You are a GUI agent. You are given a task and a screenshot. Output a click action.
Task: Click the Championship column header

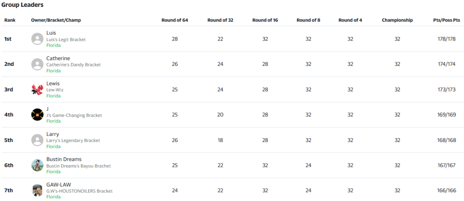397,20
